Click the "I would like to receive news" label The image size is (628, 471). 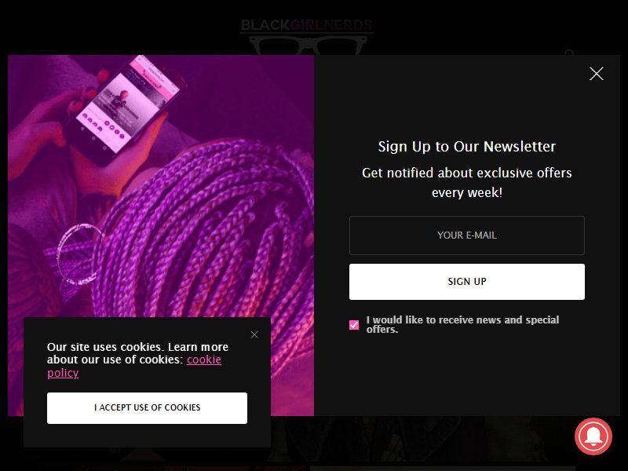[x=462, y=324]
